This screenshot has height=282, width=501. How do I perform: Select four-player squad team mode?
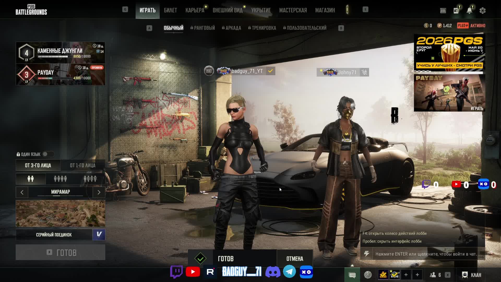(x=60, y=179)
